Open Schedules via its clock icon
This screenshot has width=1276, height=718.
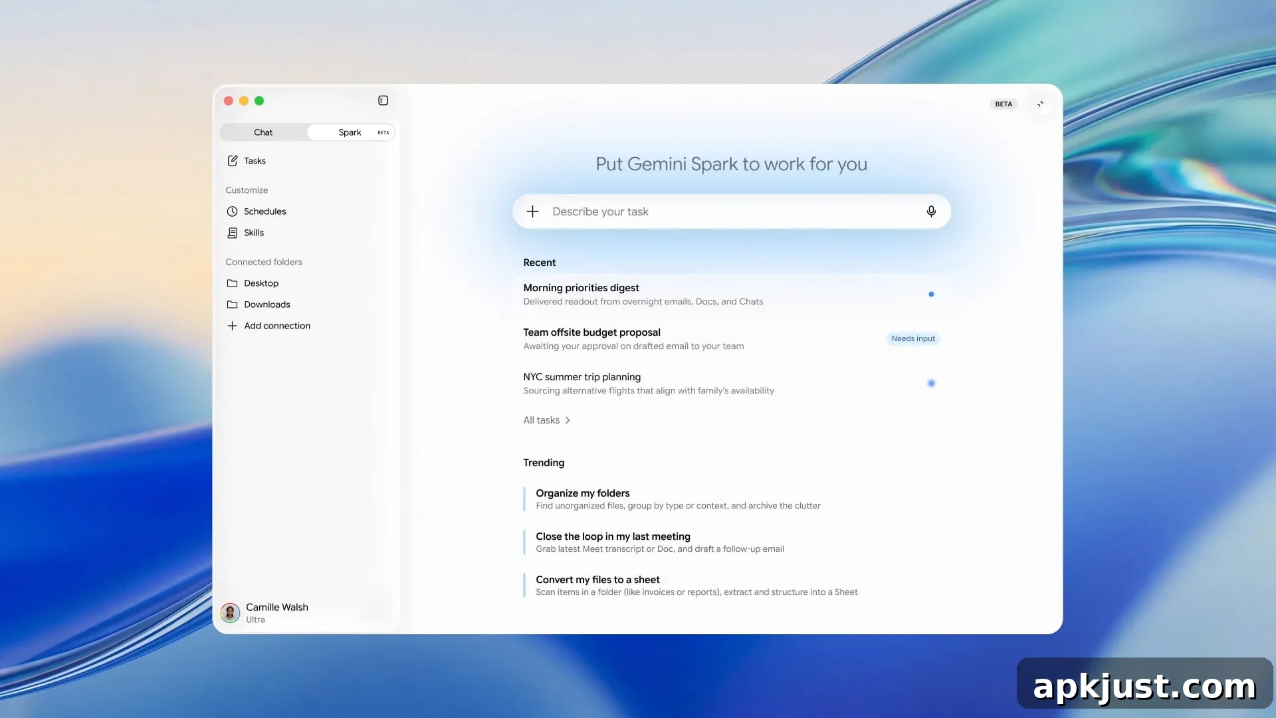232,211
